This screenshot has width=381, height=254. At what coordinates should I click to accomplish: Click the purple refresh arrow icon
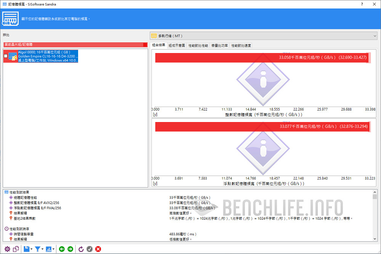click(x=81, y=249)
